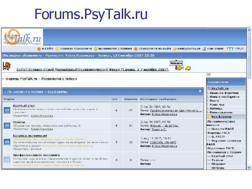The image size is (252, 189).
Task: Click the icon beside 'новости психологии'
Action: pos(57,49)
